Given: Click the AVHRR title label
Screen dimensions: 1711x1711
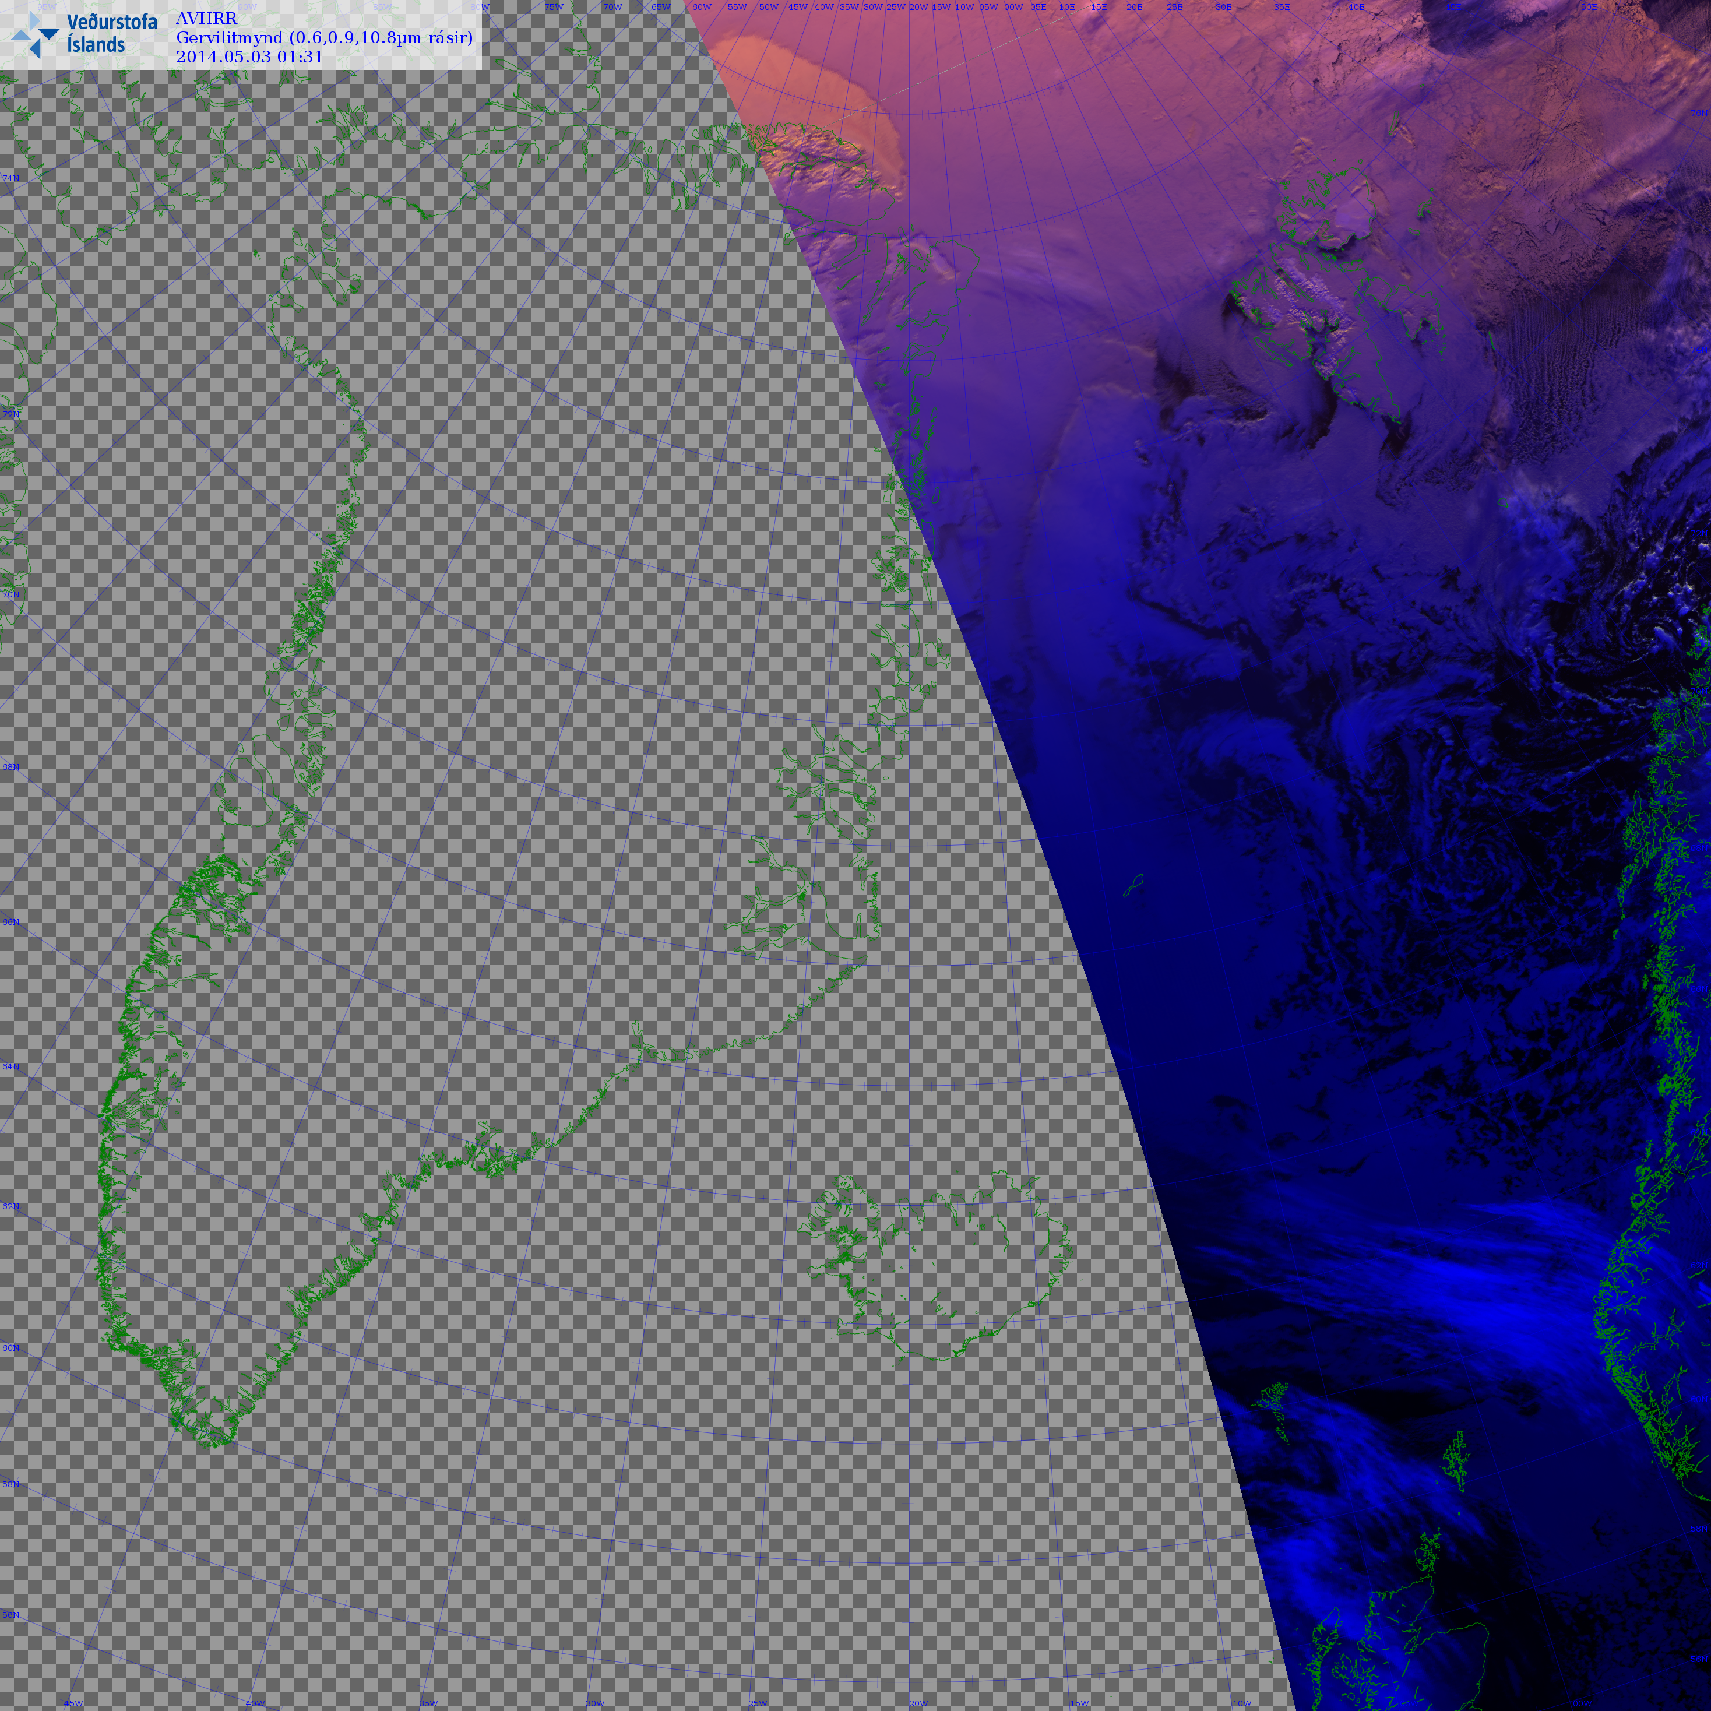Looking at the screenshot, I should [x=206, y=19].
